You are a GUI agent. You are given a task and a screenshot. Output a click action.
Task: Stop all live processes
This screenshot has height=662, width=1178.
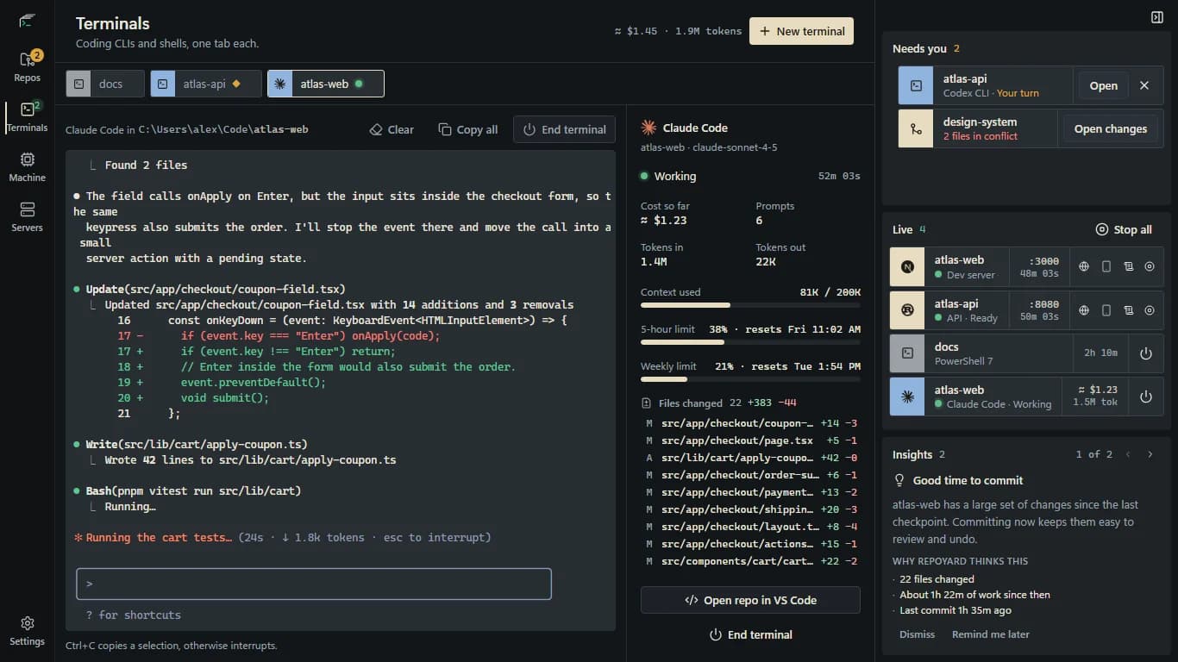(x=1124, y=229)
